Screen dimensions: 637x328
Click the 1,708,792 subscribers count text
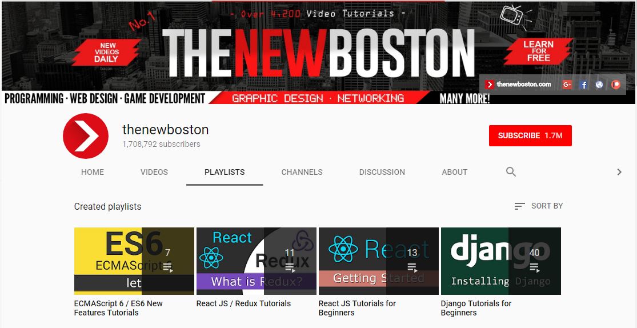click(161, 145)
